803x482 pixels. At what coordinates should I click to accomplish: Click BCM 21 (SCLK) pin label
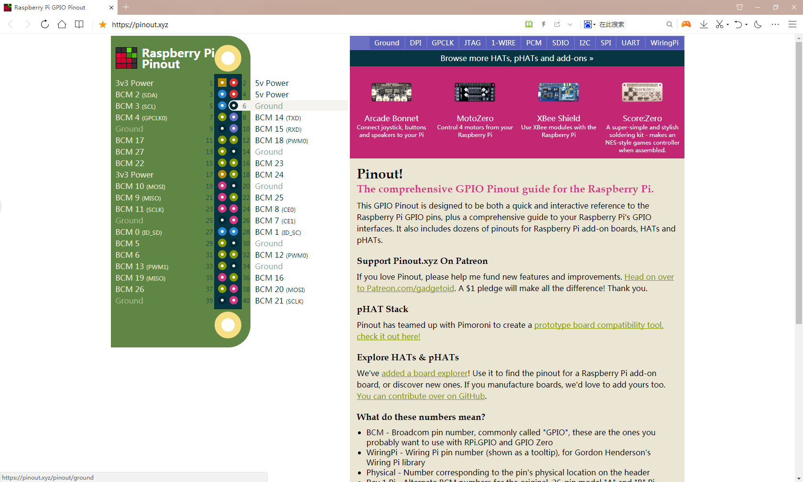tap(279, 301)
